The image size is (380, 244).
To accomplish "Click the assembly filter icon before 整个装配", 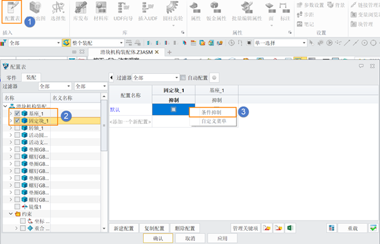I will pos(66,43).
